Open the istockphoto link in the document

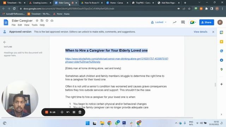tap(117, 60)
